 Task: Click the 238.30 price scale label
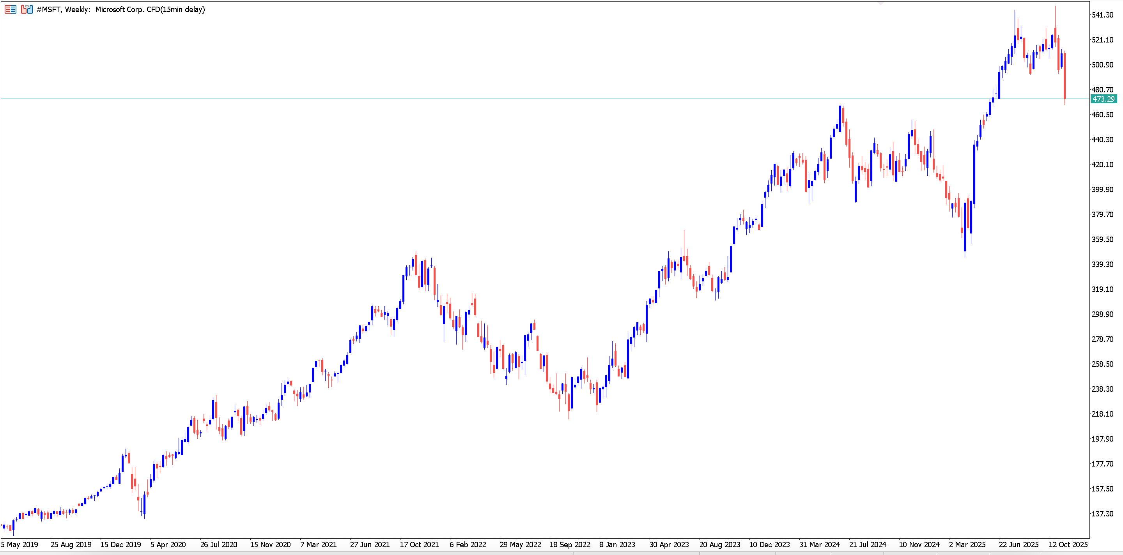pos(1102,389)
